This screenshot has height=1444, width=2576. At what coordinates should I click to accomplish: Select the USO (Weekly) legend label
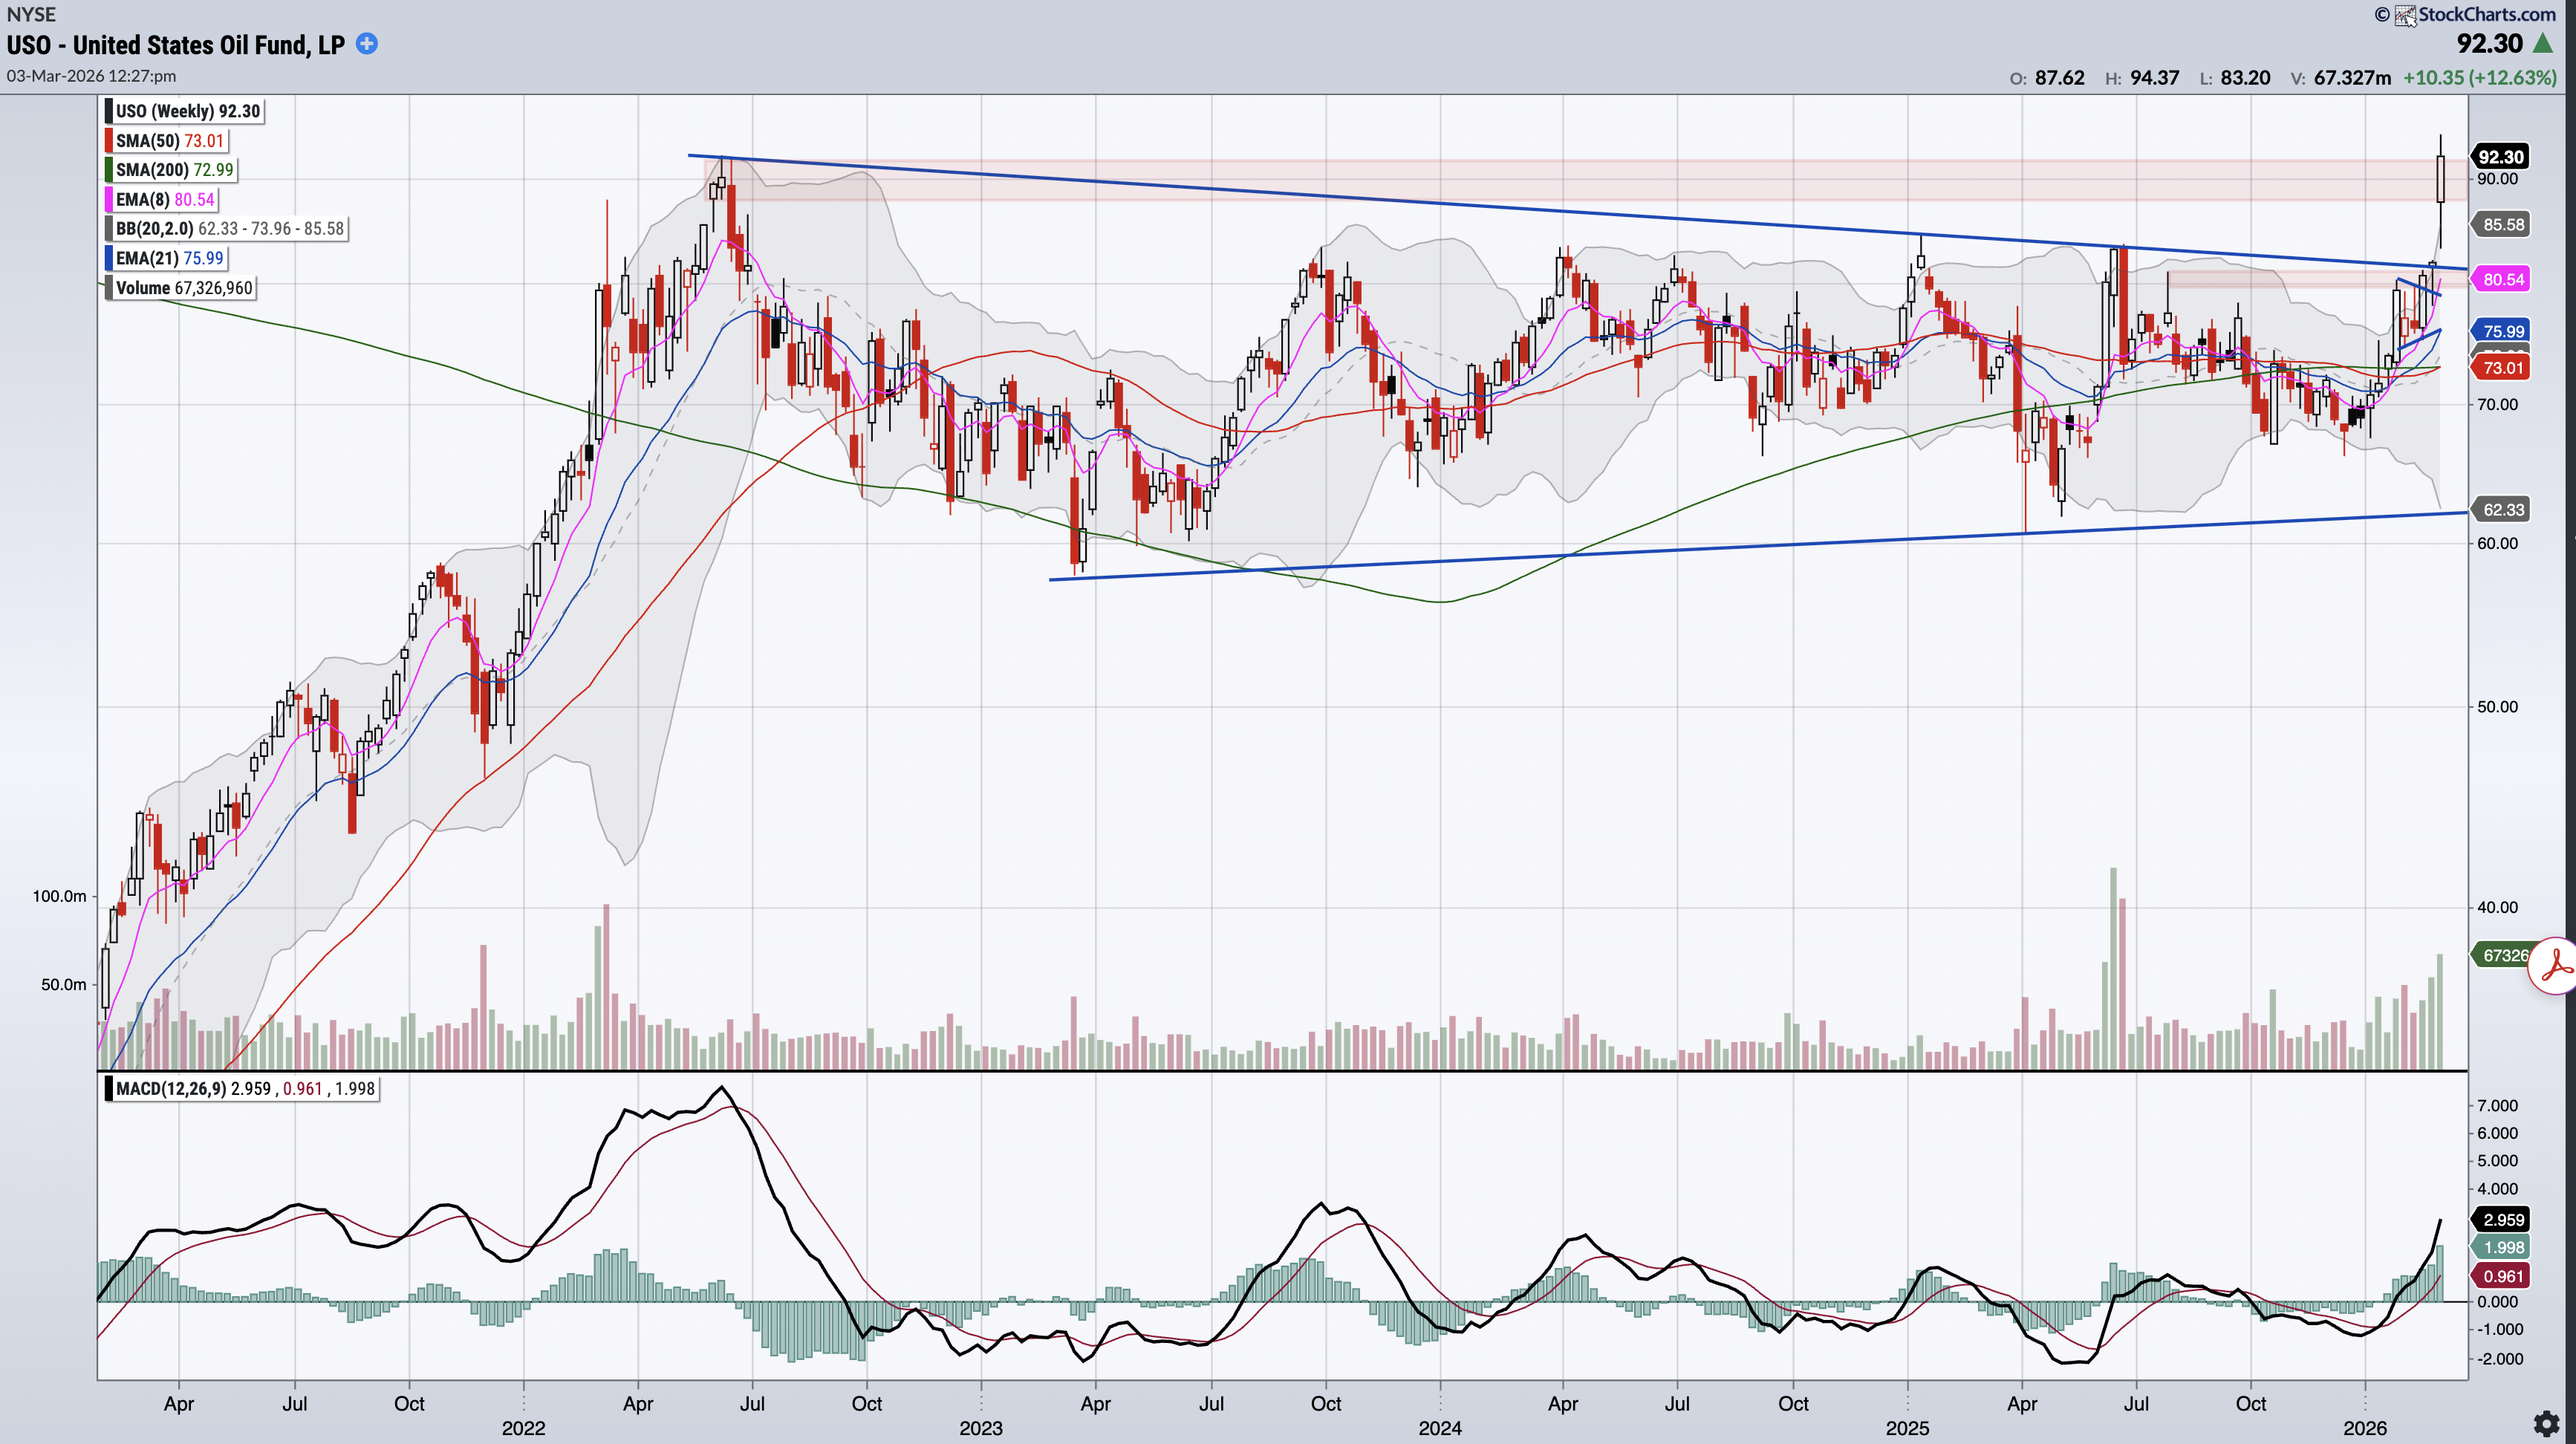[x=187, y=111]
